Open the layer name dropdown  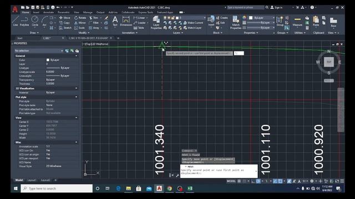[x=205, y=18]
